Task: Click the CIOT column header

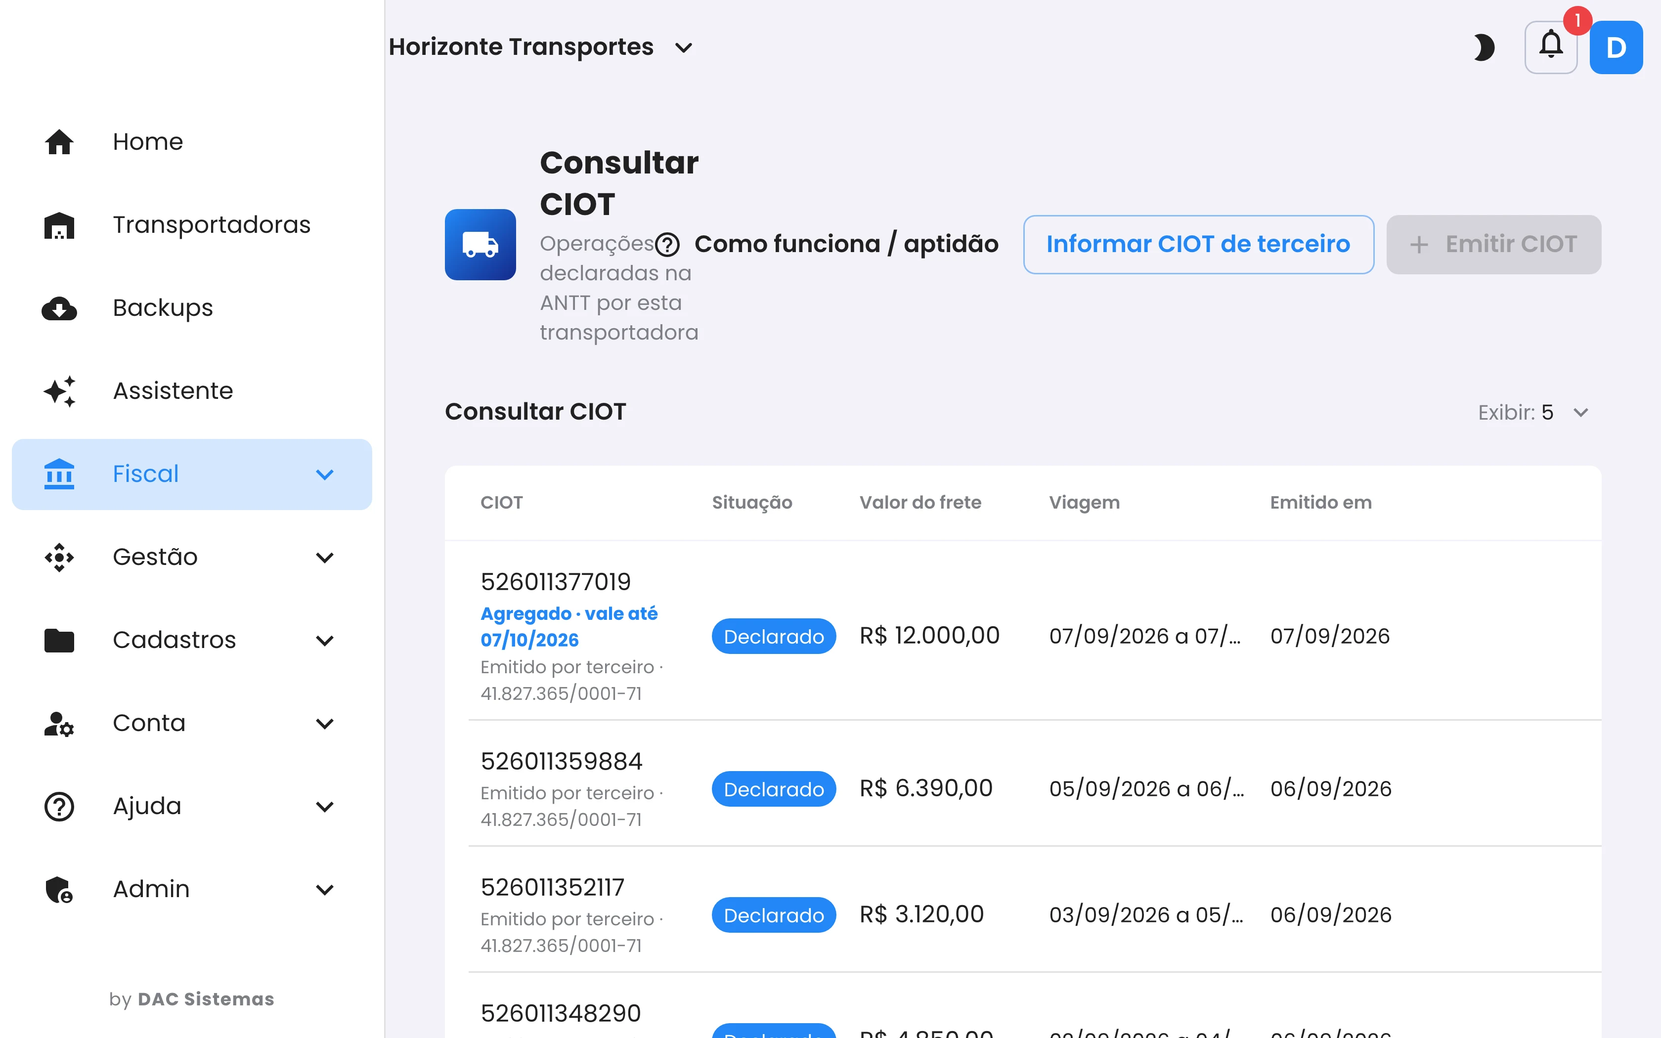Action: click(x=502, y=503)
